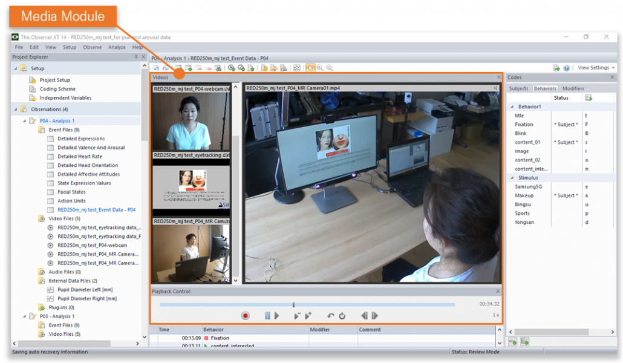Image resolution: width=623 pixels, height=363 pixels.
Task: Collapse the Behavior1 group in Codes
Action: coord(512,107)
